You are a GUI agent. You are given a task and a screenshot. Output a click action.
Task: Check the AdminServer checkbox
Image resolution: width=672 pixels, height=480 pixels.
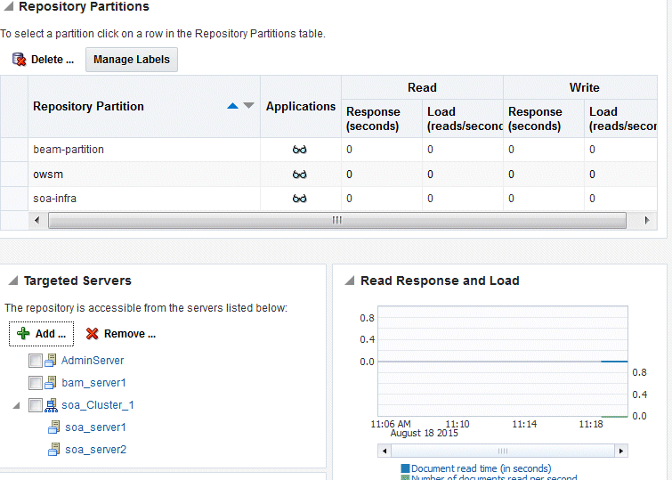(35, 361)
